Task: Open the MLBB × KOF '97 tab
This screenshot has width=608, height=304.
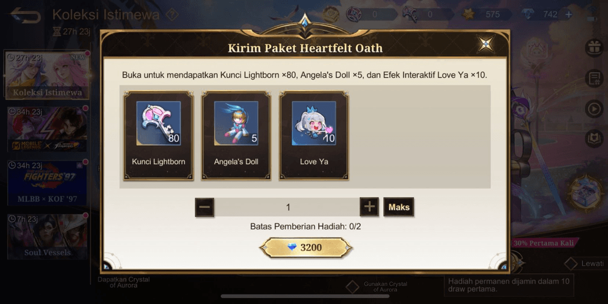Action: tap(47, 183)
